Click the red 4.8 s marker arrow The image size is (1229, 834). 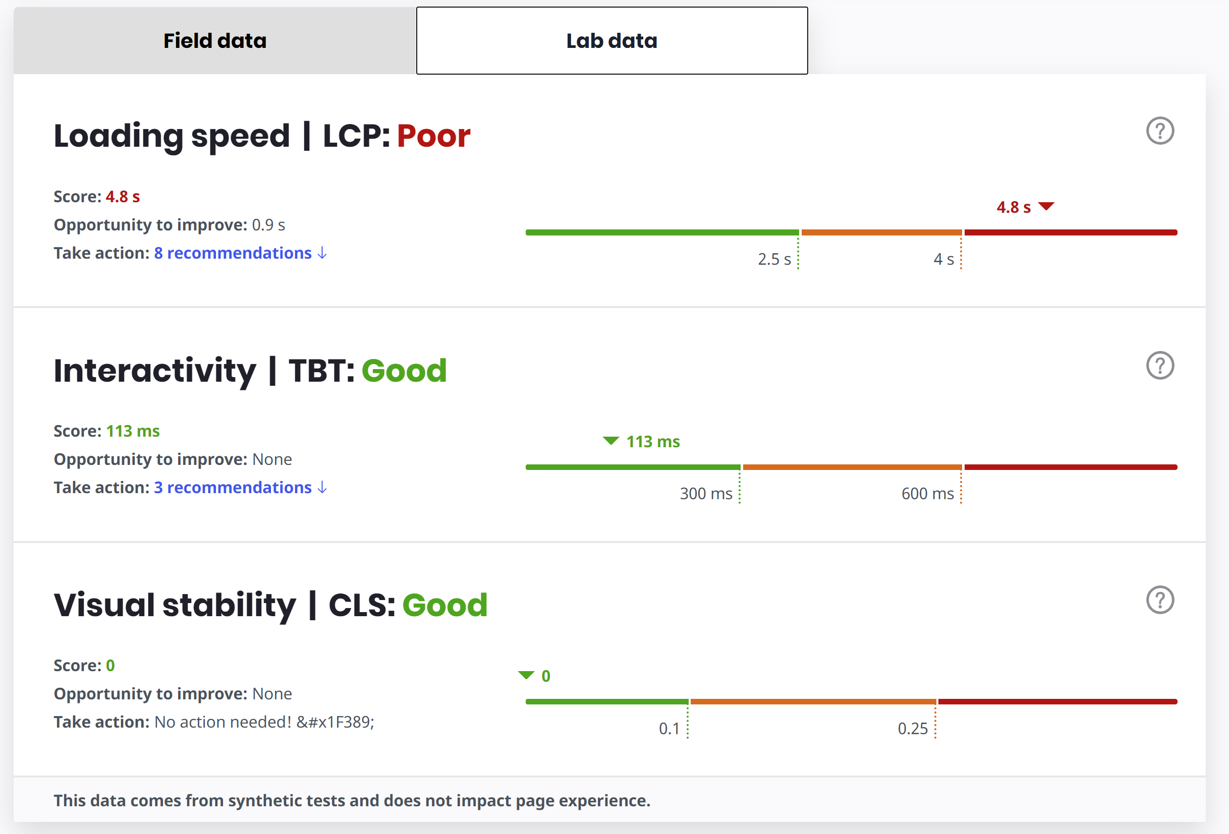coord(1046,206)
